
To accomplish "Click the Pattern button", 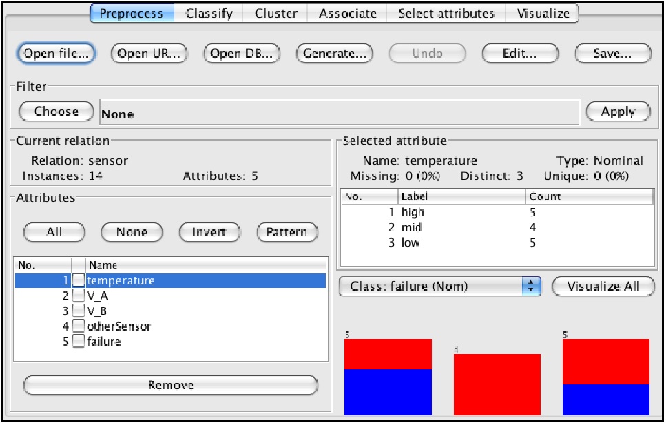I will pyautogui.click(x=287, y=232).
